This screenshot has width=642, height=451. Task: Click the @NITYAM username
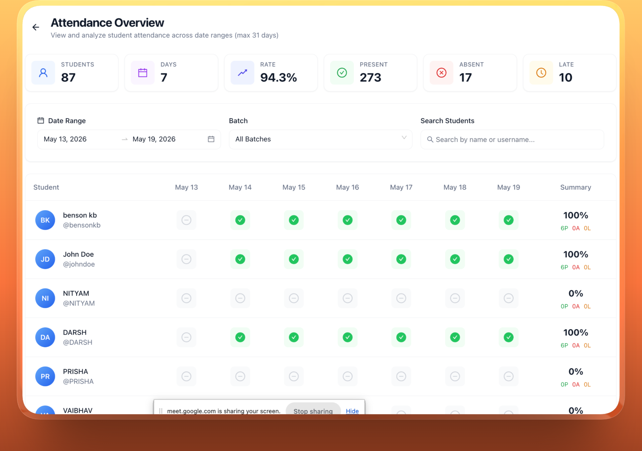pyautogui.click(x=79, y=303)
